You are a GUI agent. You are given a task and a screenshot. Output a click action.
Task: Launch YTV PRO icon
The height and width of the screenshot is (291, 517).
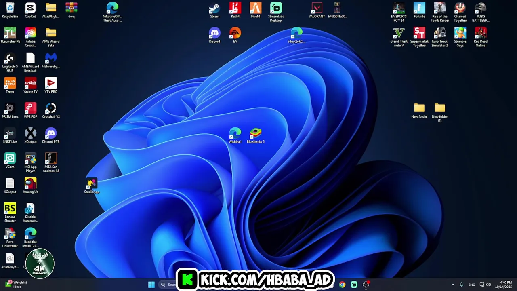[x=51, y=86]
